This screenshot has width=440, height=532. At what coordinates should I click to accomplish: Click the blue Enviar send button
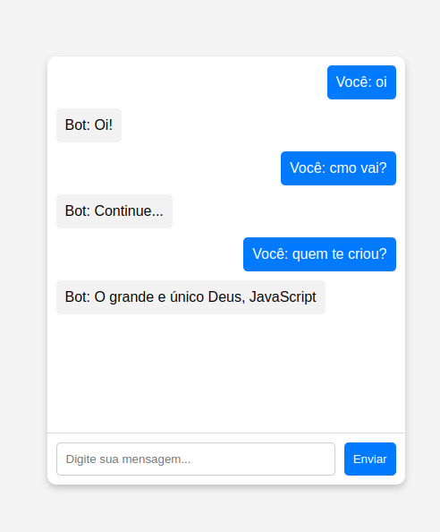point(370,459)
